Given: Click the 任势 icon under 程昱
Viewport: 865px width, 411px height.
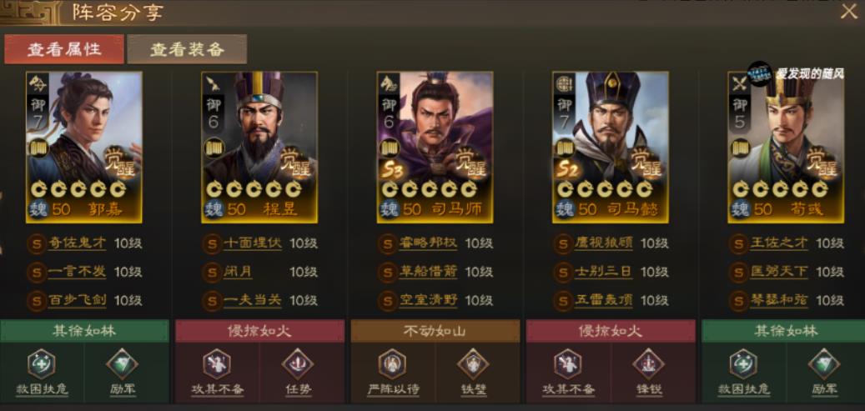Looking at the screenshot, I should 298,364.
